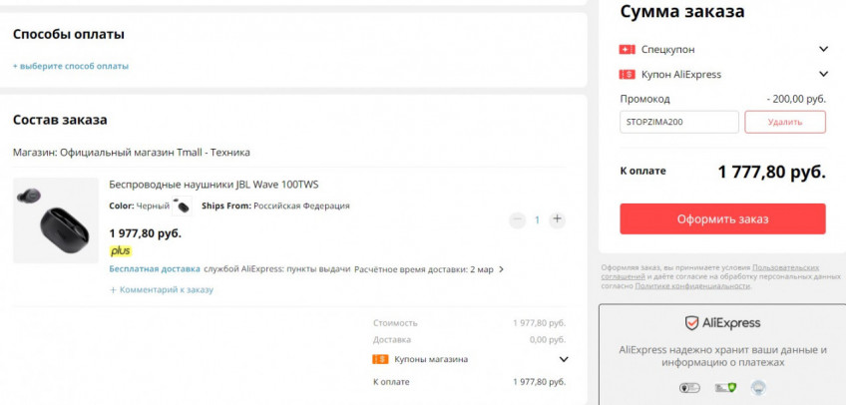
Task: Decrease quantity with the minus button
Action: point(518,220)
